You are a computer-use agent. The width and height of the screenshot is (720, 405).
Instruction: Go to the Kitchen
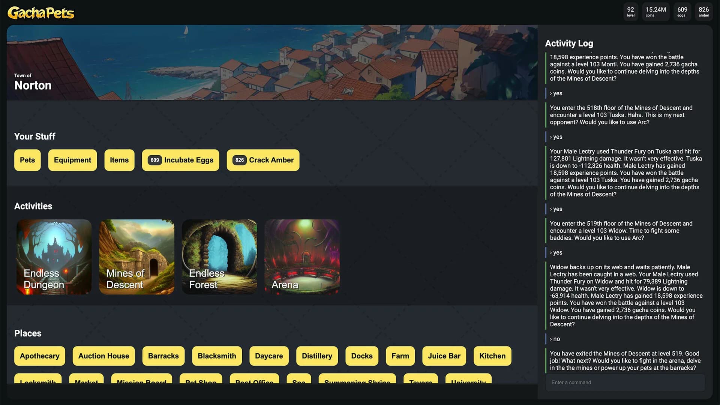pyautogui.click(x=492, y=356)
